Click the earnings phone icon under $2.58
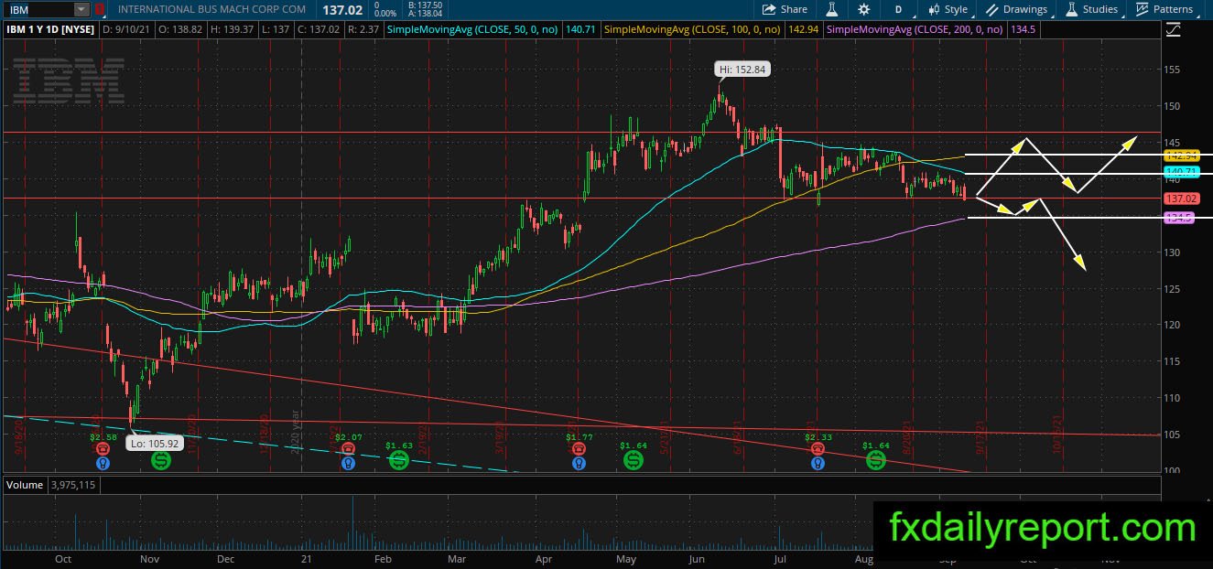The width and height of the screenshot is (1213, 569). pyautogui.click(x=103, y=450)
